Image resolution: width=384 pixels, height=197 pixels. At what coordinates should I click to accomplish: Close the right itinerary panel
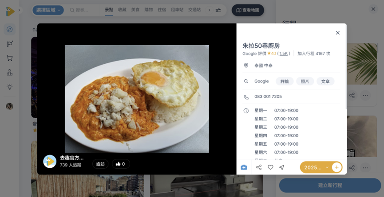point(373,9)
